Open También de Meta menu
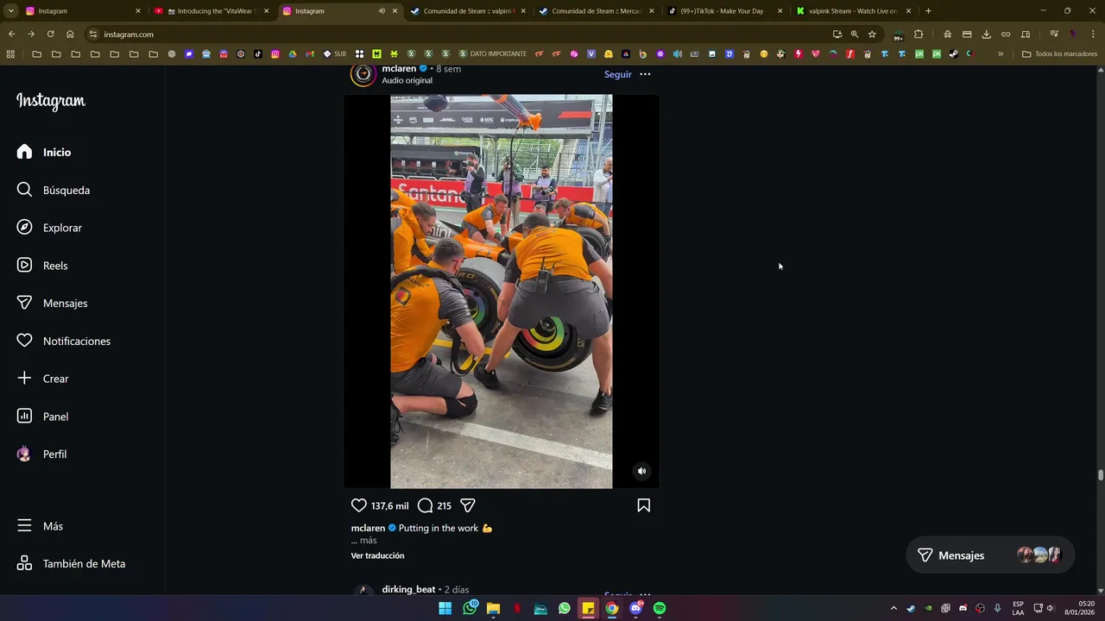1105x621 pixels. [71, 564]
